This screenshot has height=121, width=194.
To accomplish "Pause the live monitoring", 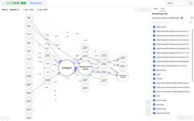I will click(3, 3).
